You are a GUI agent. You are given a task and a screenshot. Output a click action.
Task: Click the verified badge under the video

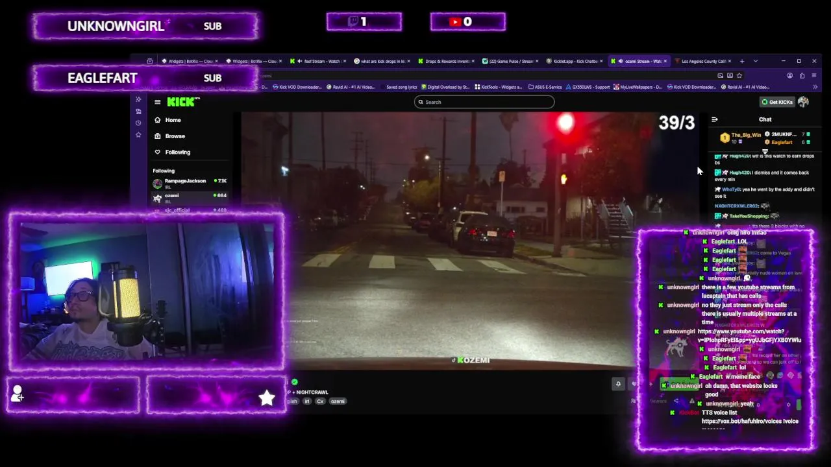294,382
